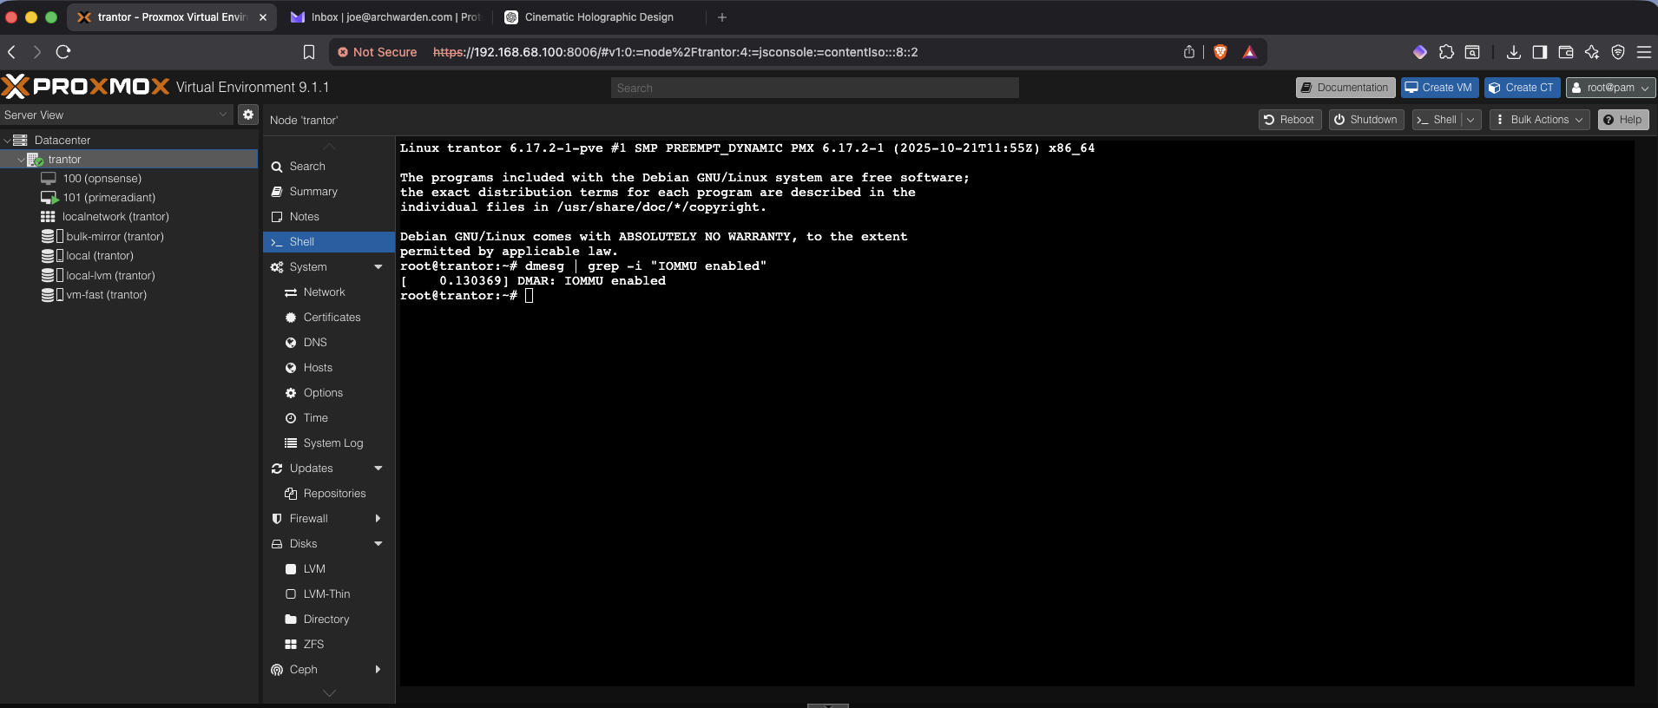Open Hosts settings
The width and height of the screenshot is (1658, 708).
tap(318, 367)
